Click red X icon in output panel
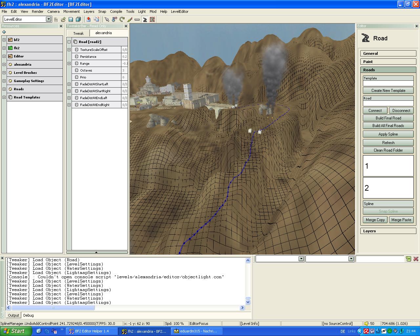Screen dimensions: 420x336 click(x=416, y=259)
